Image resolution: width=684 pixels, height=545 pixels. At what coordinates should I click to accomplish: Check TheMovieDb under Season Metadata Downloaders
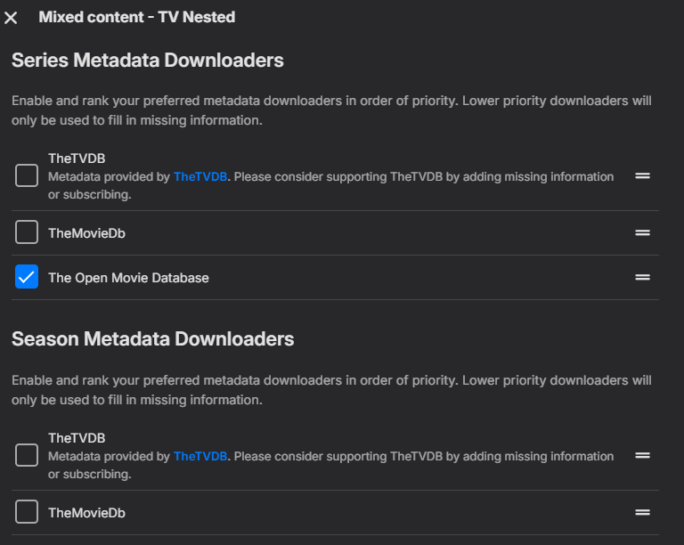point(27,513)
